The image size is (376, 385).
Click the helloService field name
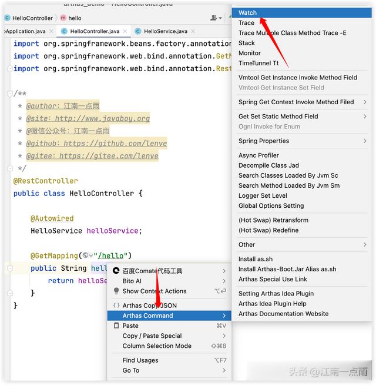[112, 231]
